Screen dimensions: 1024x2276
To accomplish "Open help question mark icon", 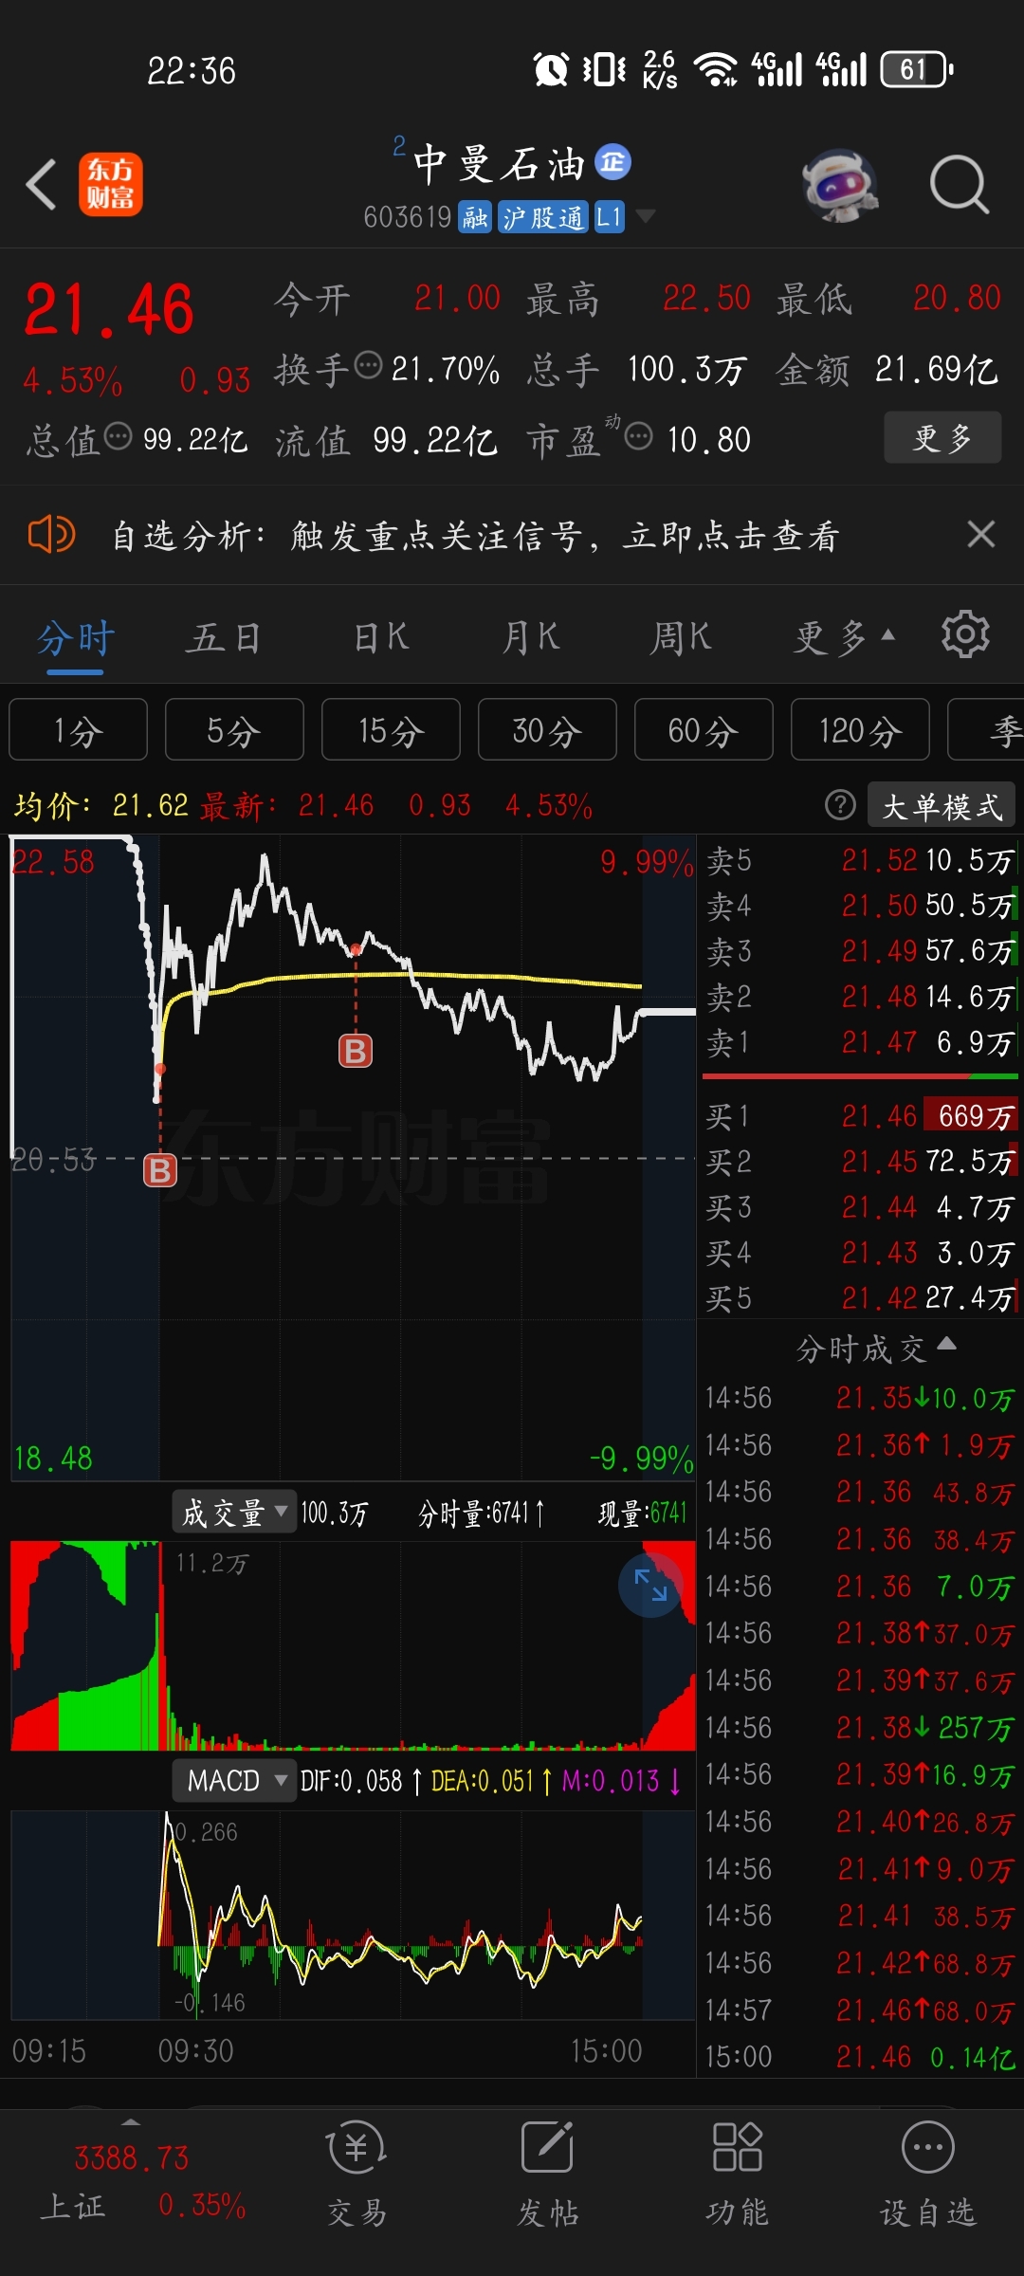I will coord(840,805).
